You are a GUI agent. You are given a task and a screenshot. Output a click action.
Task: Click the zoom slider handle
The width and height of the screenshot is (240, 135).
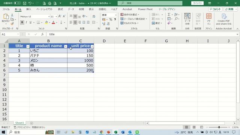click(219, 127)
